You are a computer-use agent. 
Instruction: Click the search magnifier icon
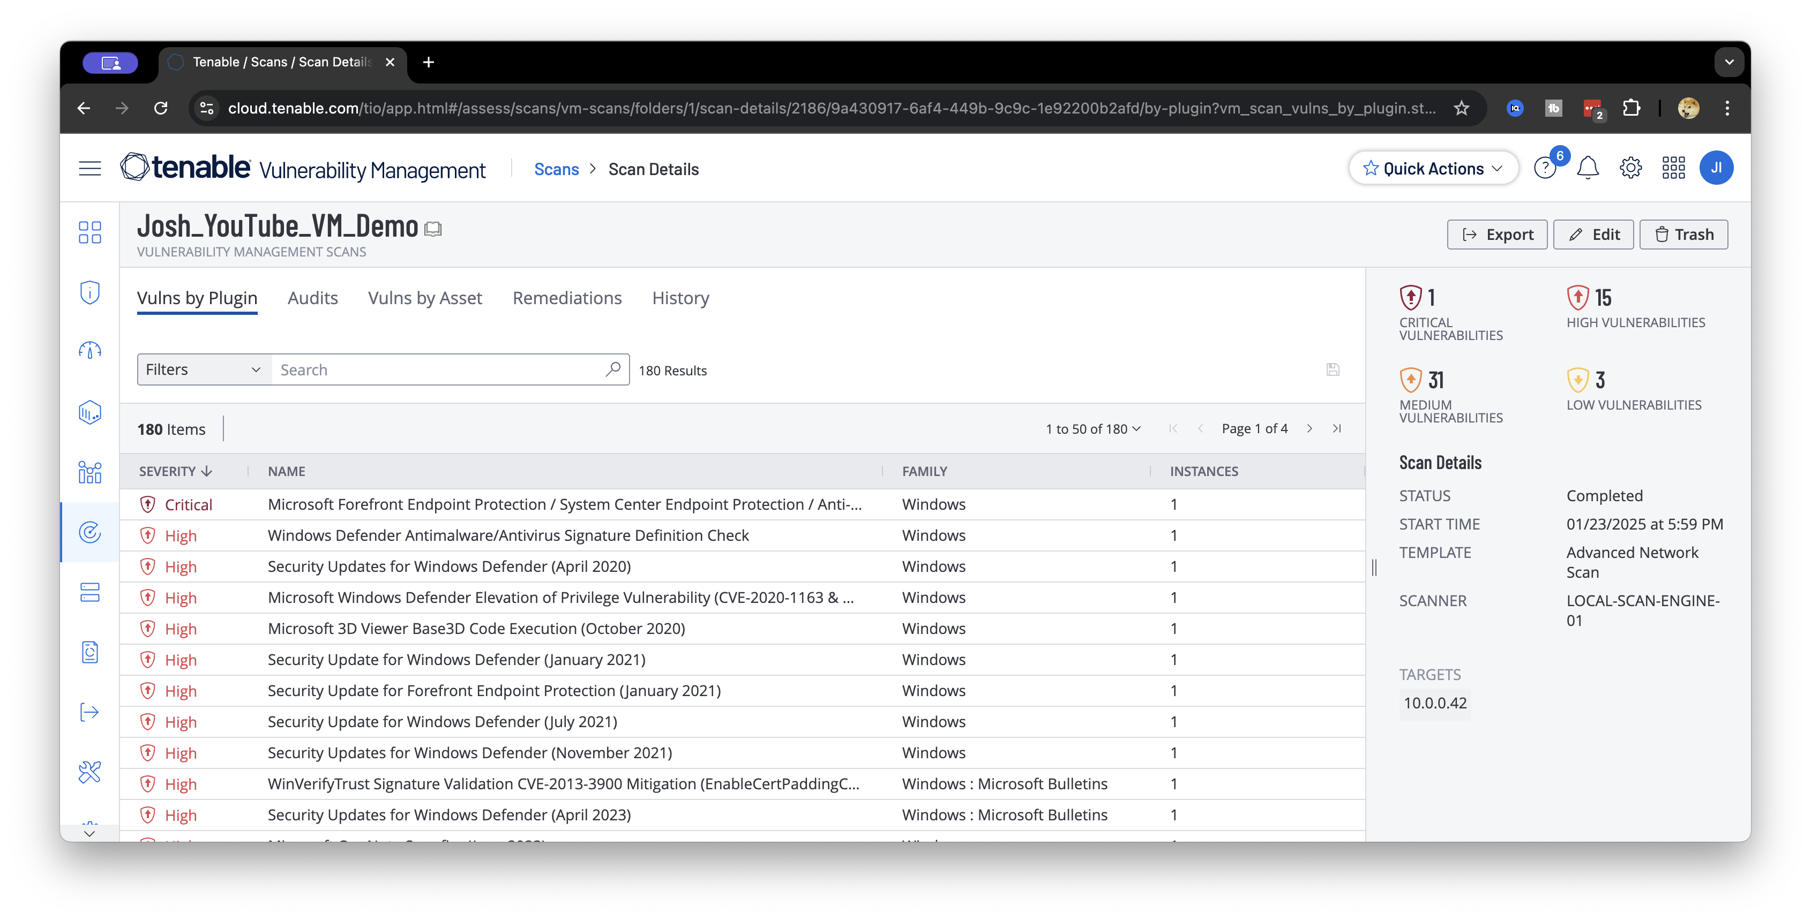coord(613,369)
